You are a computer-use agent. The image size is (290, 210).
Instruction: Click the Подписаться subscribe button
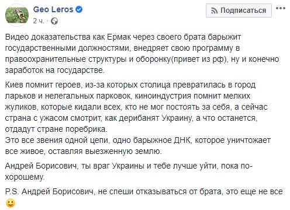point(239,10)
